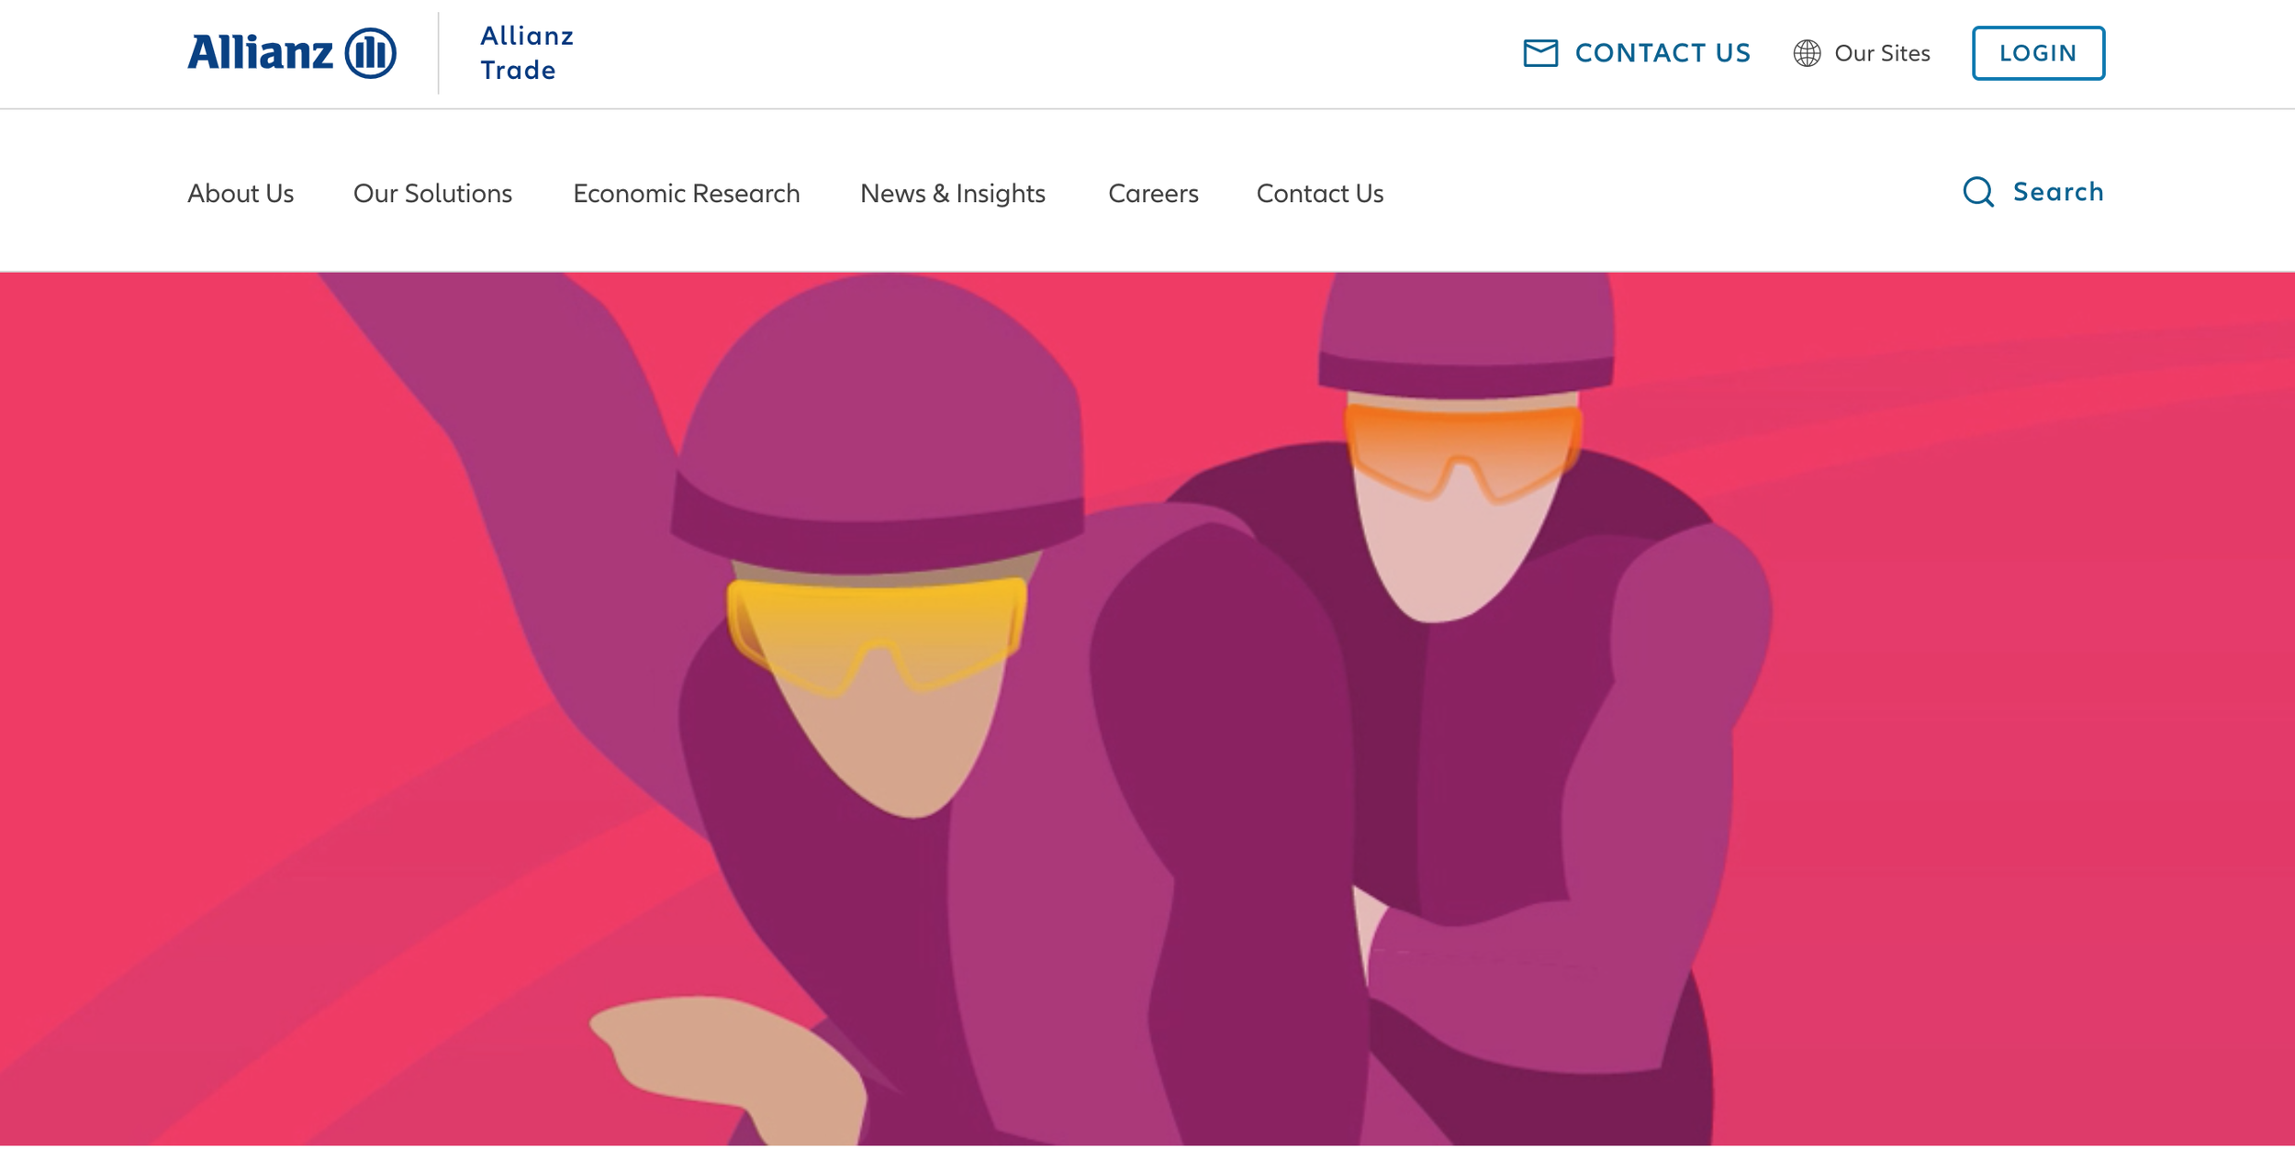Click the envelope mail icon

1540,53
